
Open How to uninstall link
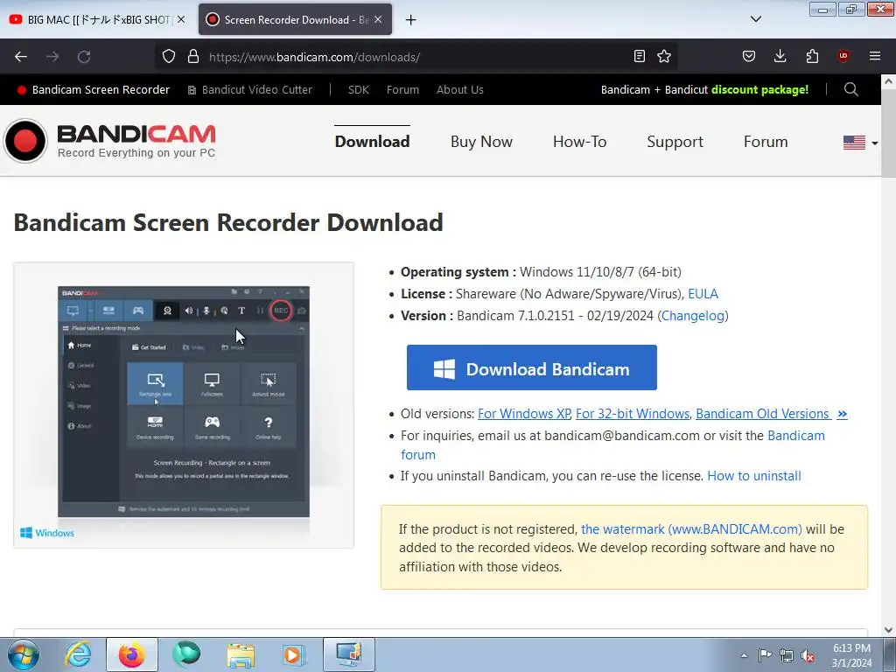point(754,476)
